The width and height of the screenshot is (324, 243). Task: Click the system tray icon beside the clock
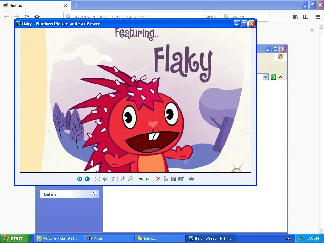pyautogui.click(x=301, y=239)
